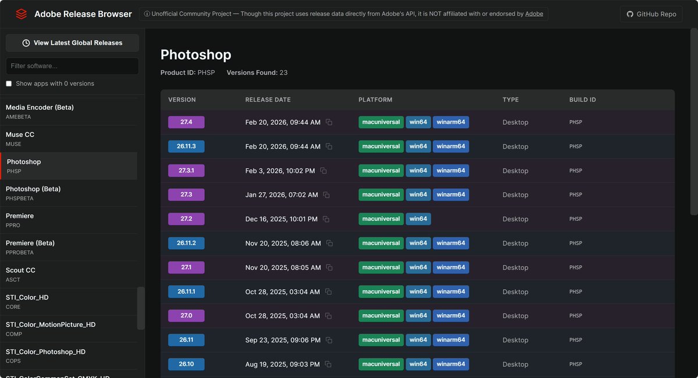Open version 27.2 badge
The height and width of the screenshot is (378, 698).
[x=186, y=219]
